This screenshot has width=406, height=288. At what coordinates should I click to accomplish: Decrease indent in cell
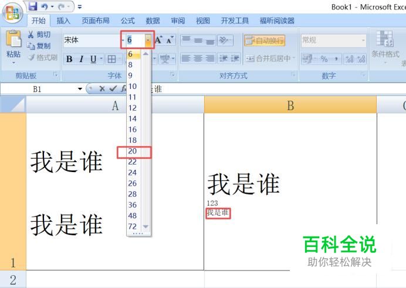tap(224, 59)
